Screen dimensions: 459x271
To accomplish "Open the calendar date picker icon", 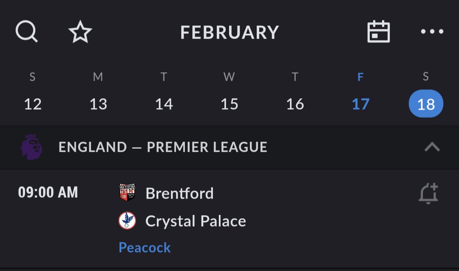I will tap(378, 32).
